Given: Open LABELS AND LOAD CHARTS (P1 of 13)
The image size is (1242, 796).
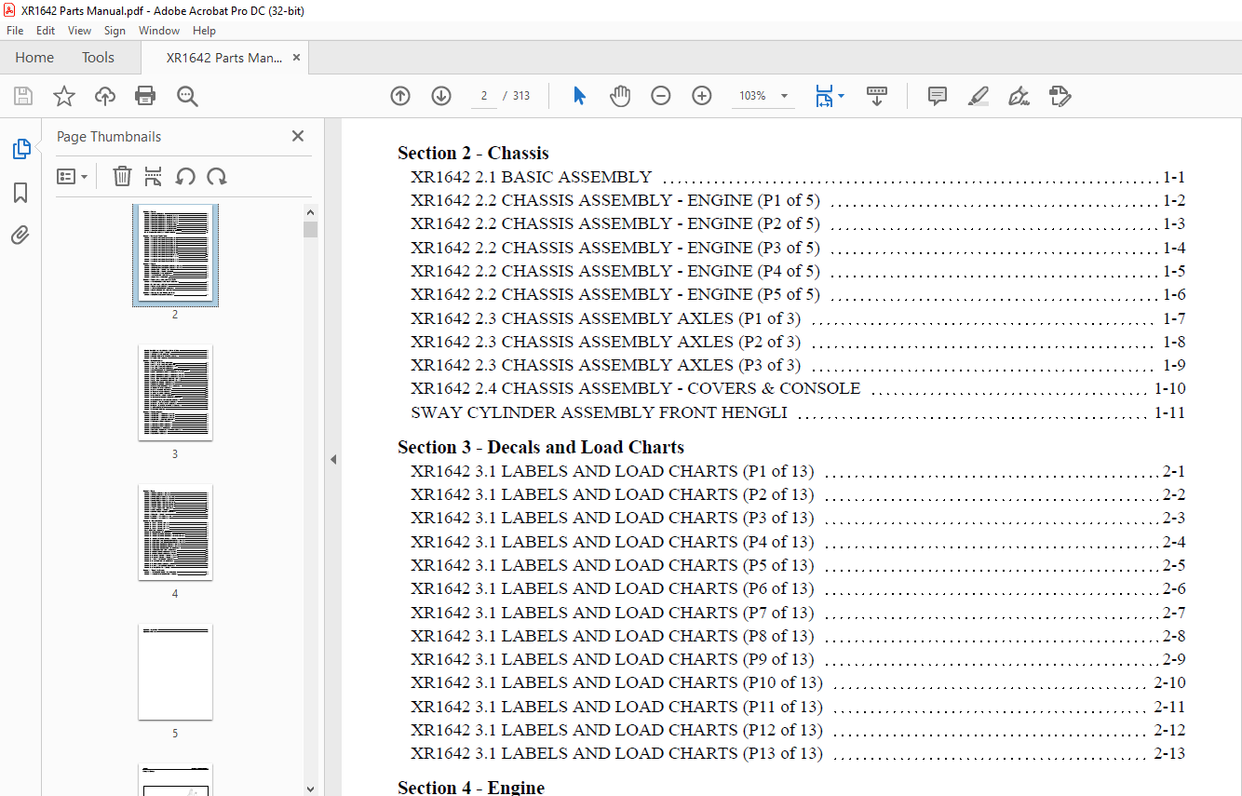Looking at the screenshot, I should pos(798,471).
